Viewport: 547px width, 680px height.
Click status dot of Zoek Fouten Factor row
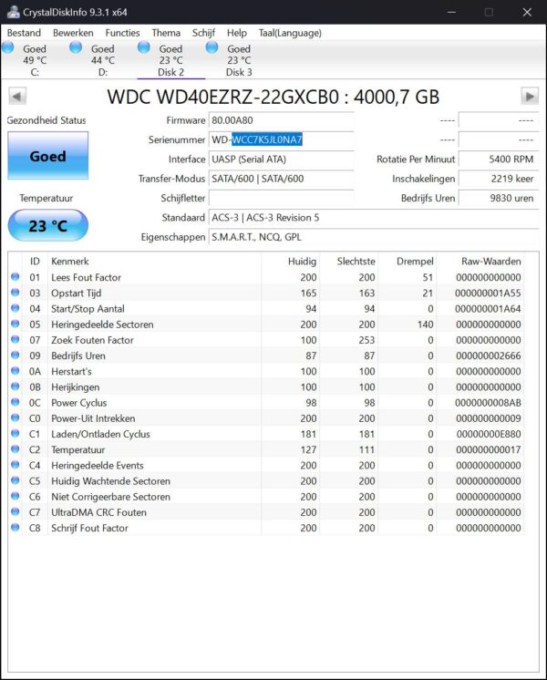15,339
